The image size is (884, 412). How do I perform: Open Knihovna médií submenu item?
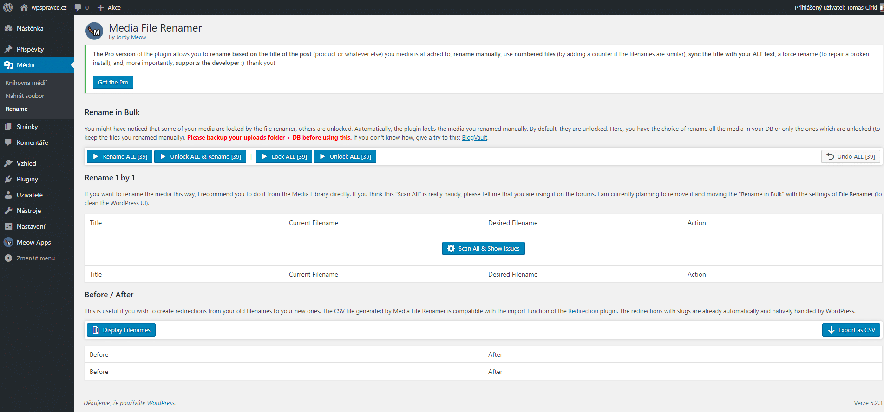[x=26, y=83]
